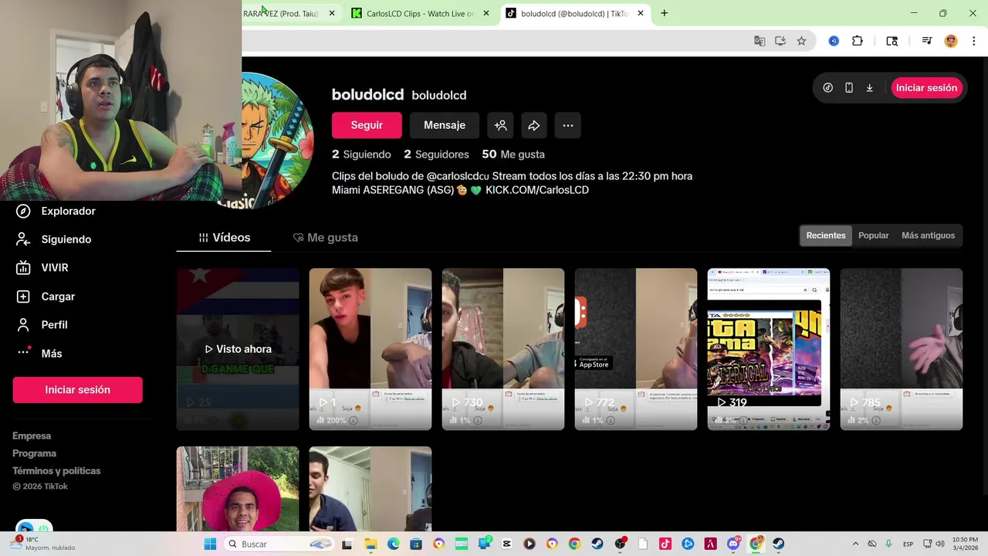Switch to the Me gusta profile tab

(x=325, y=237)
